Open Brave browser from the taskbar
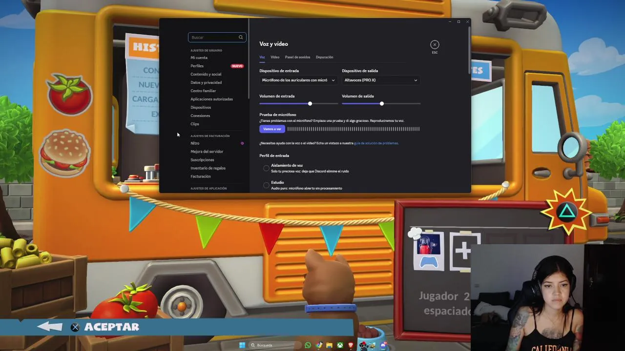 [x=351, y=345]
